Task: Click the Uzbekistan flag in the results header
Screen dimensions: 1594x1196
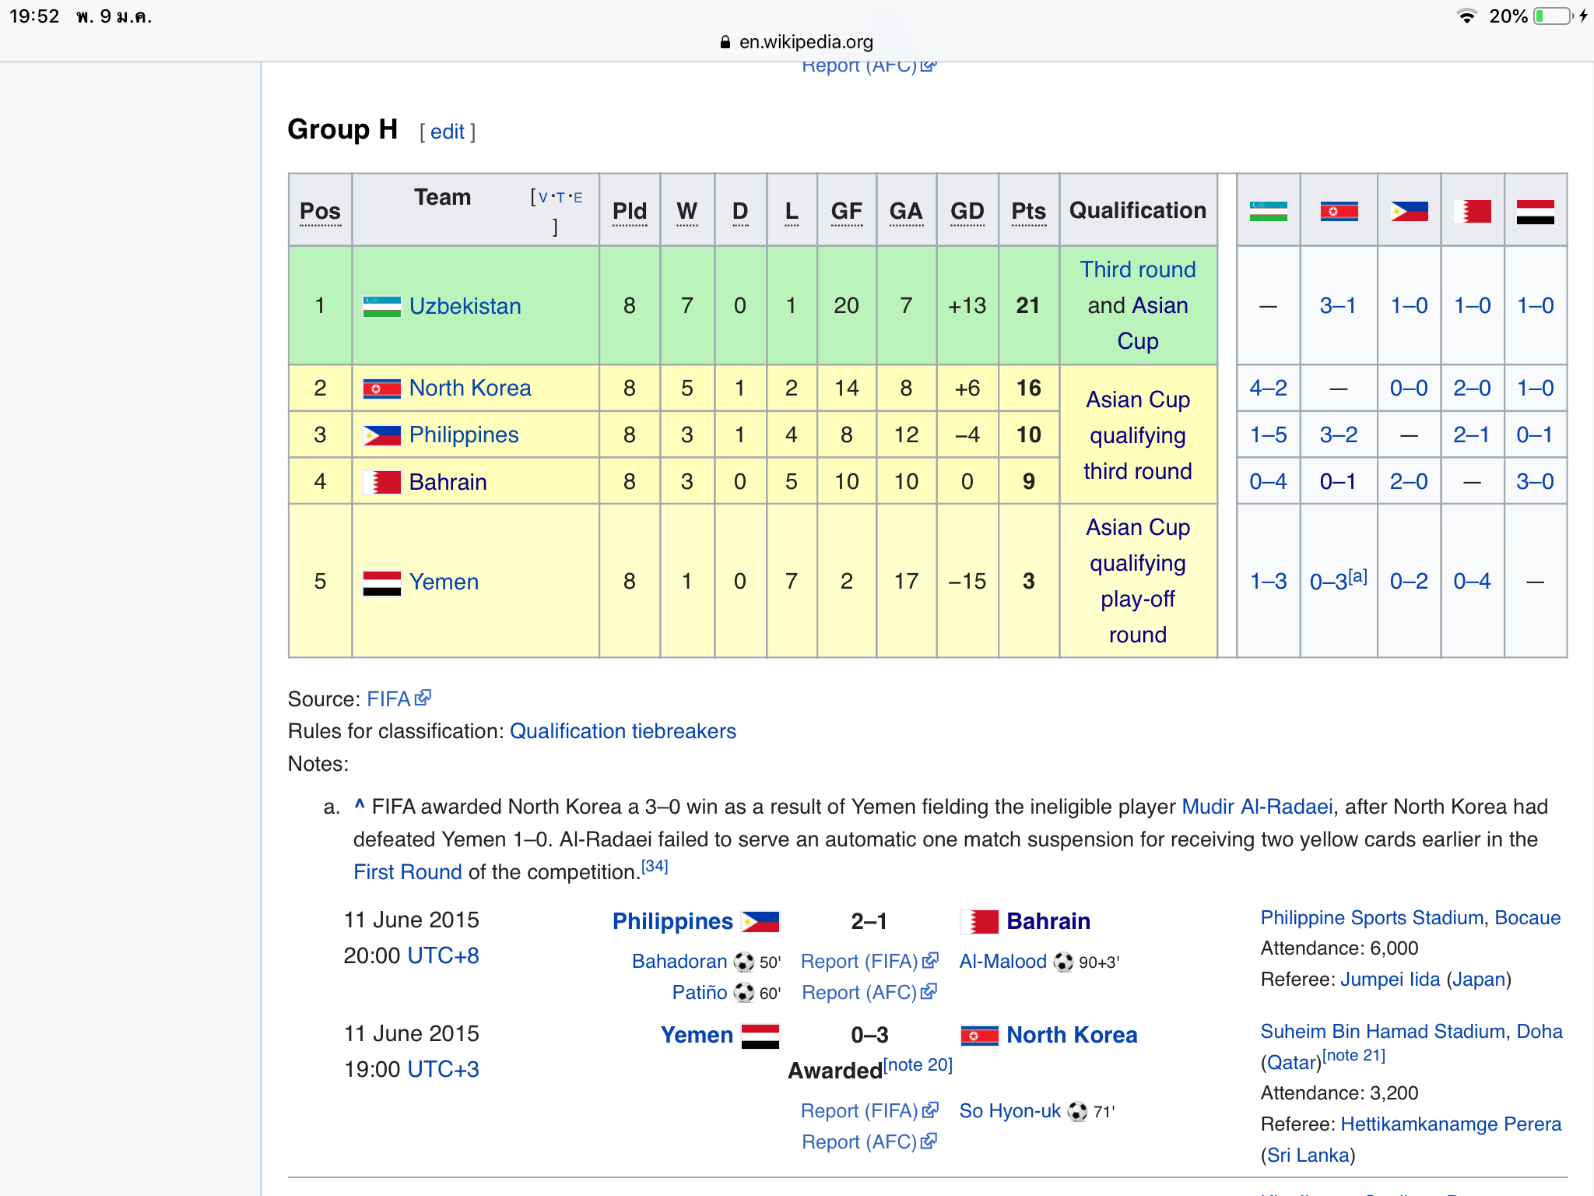Action: 1268,211
